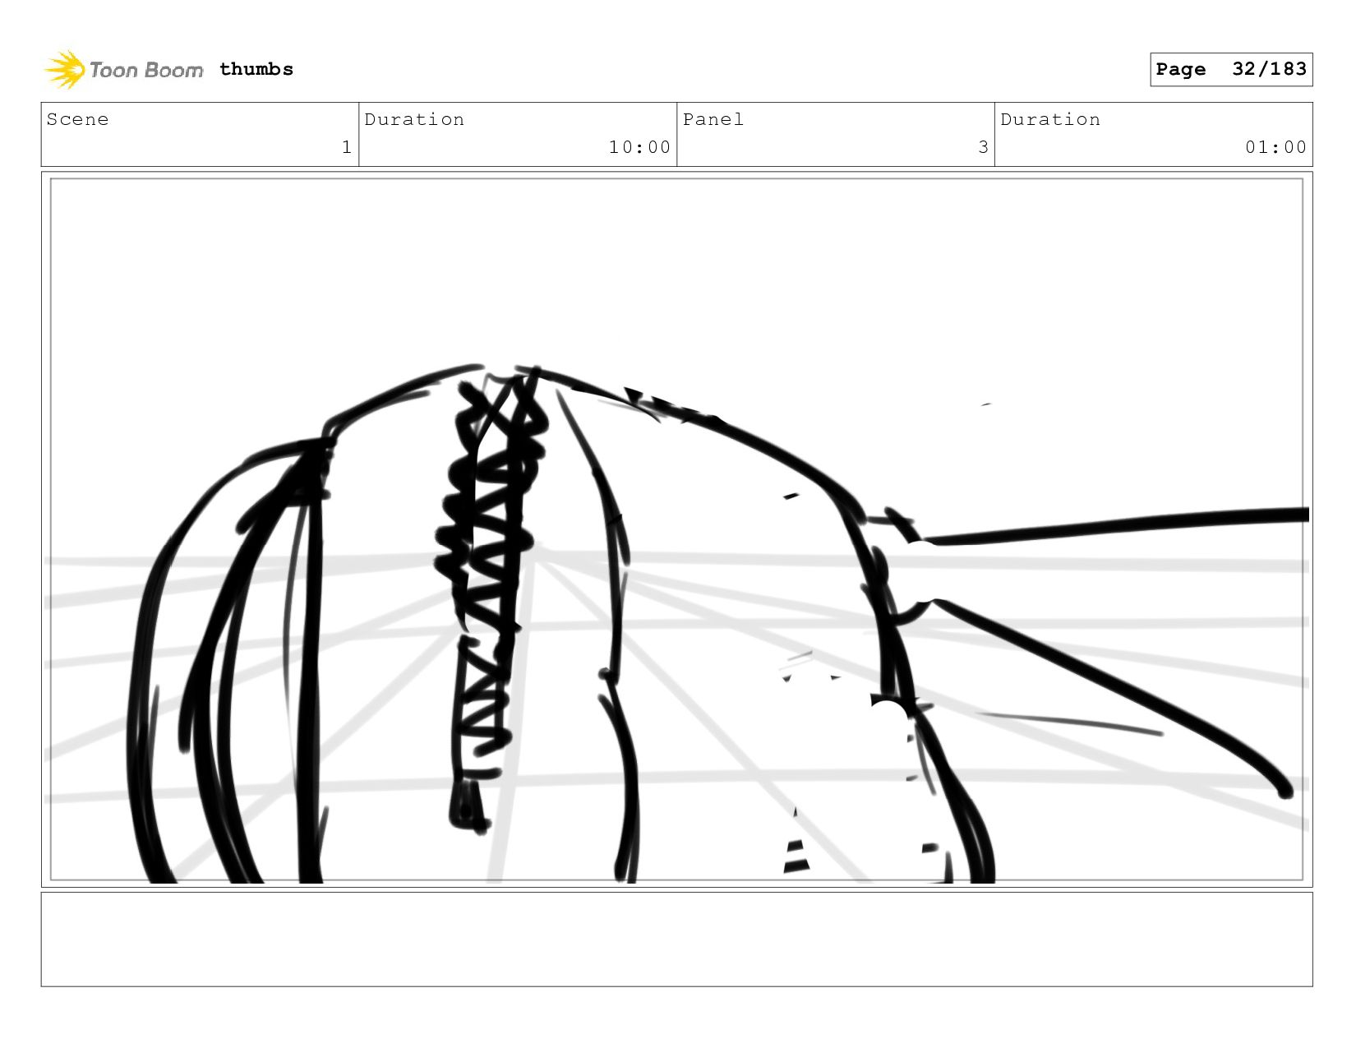Select the 'thumbs' project title text
The image size is (1356, 1048).
[256, 69]
